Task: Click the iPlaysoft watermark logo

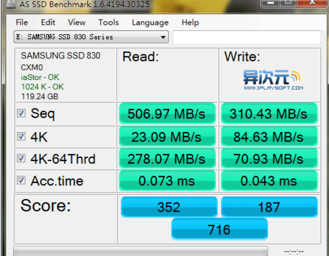Action: point(273,80)
